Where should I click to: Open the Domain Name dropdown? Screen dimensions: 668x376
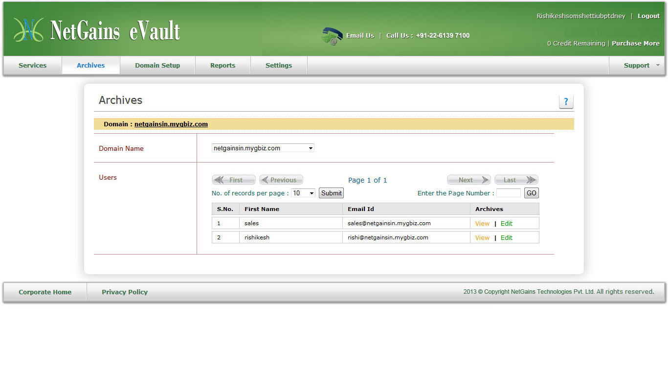tap(263, 148)
